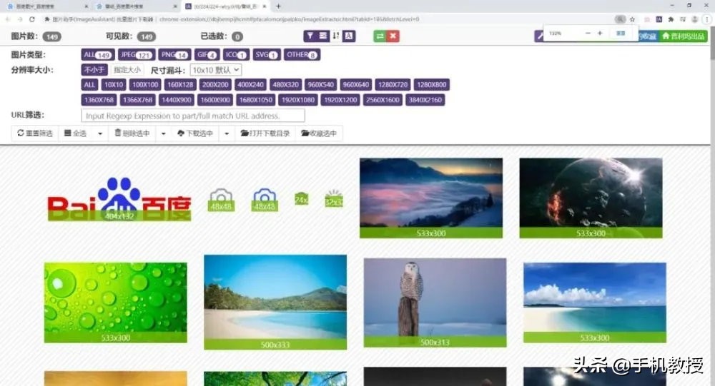Click the 打开下载目录 button

(265, 133)
